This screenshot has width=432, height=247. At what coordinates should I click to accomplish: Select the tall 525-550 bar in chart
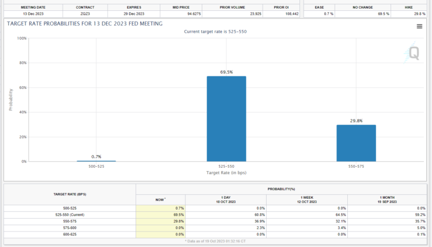pos(226,118)
